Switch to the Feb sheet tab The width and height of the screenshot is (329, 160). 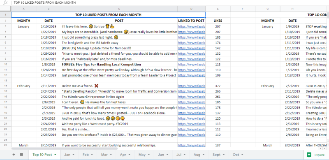(86, 155)
